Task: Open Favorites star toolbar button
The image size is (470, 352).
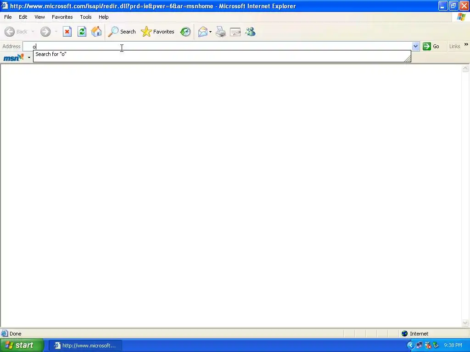Action: [x=157, y=32]
